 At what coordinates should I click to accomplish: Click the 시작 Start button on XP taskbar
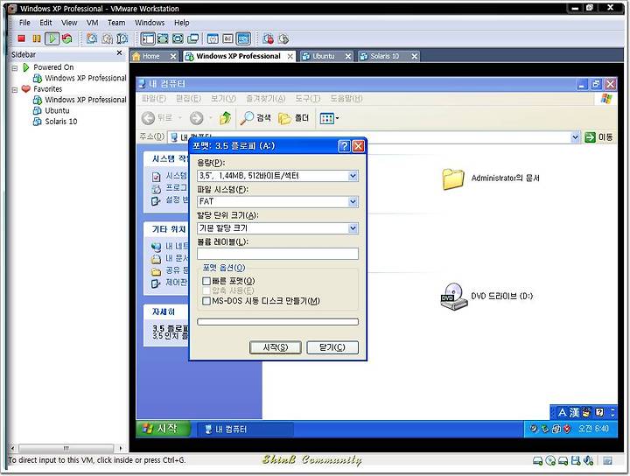click(163, 429)
